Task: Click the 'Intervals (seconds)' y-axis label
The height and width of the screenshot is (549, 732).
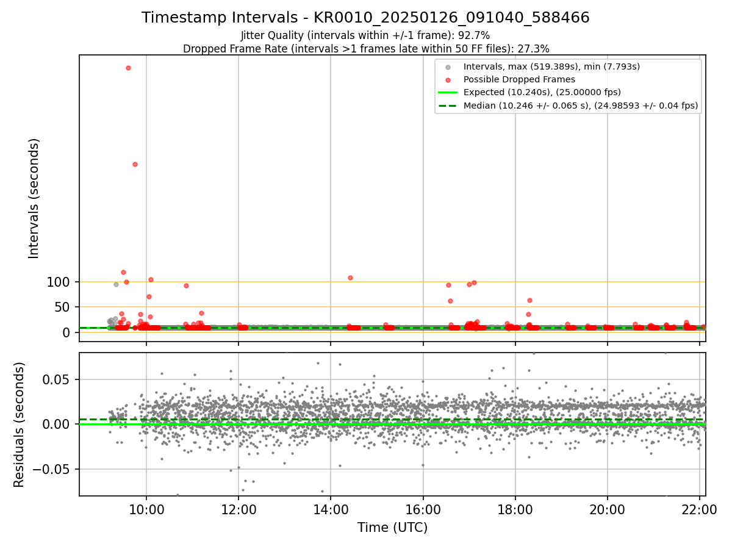Action: [34, 198]
